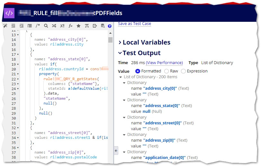Click the database query search icon

click(x=103, y=26)
